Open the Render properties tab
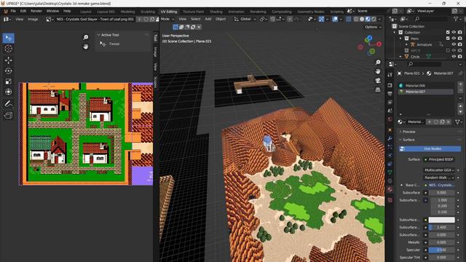466x262 pixels. pyautogui.click(x=390, y=85)
